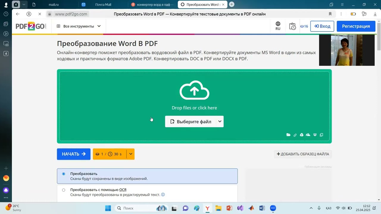The width and height of the screenshot is (381, 214).
Task: Upload from Dropbox icon
Action: (x=315, y=135)
